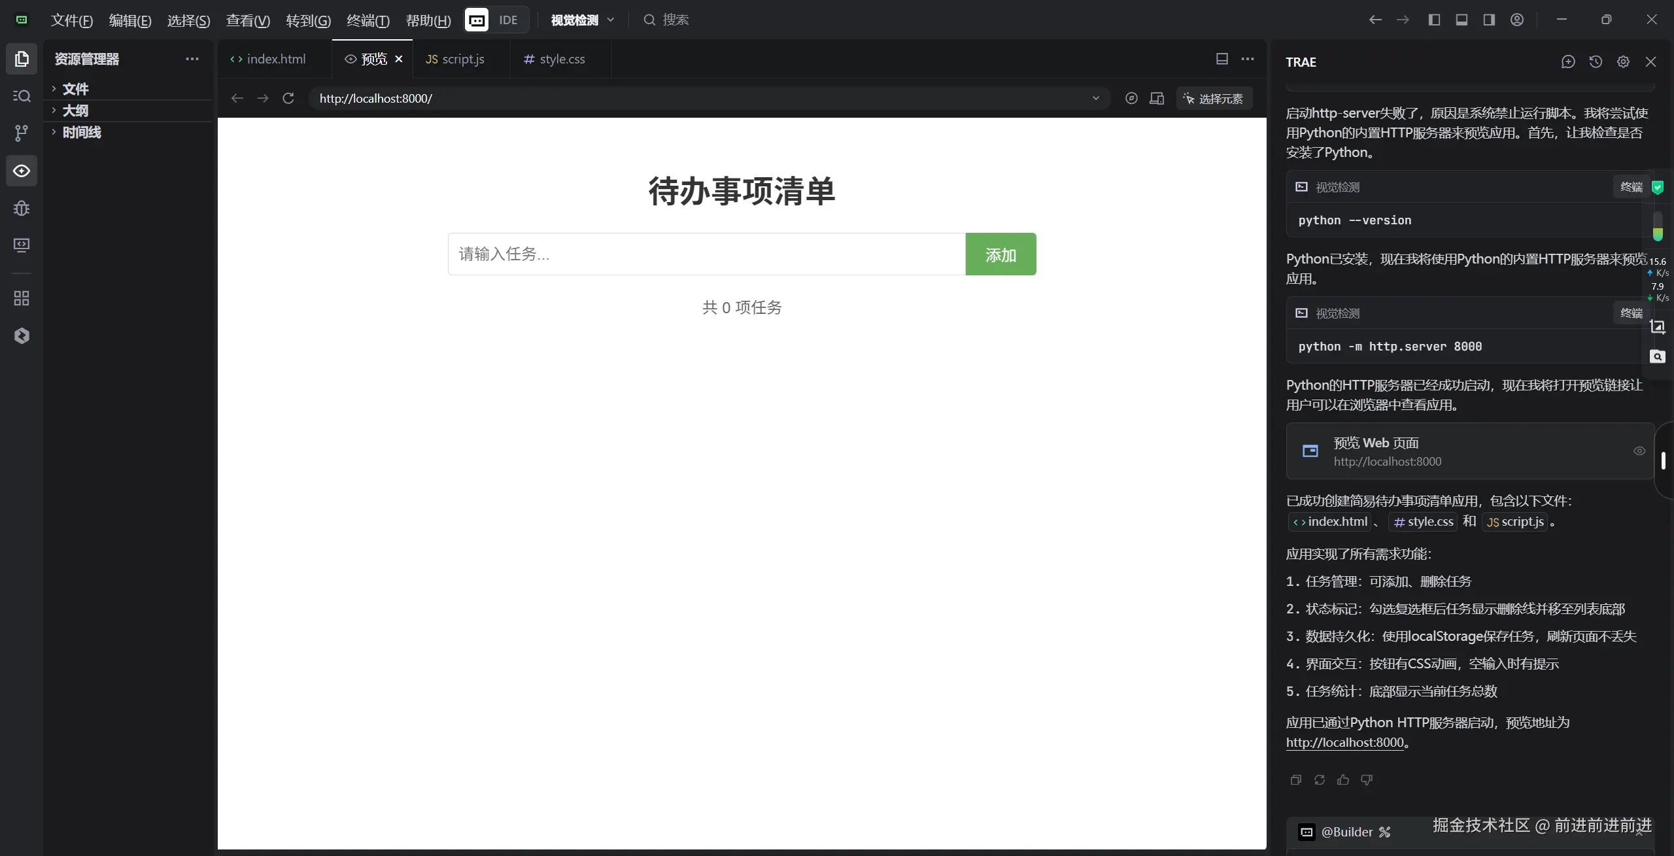Reload the preview page
Image resolution: width=1674 pixels, height=856 pixels.
coord(288,98)
